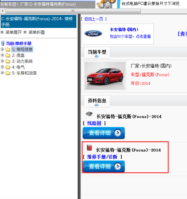
Task: Click the 菜单折叠 collapse-all option
Action: tap(37, 32)
